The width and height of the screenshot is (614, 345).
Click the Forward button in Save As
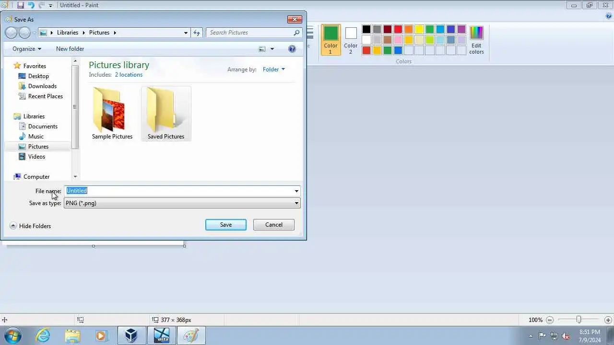[x=24, y=33]
